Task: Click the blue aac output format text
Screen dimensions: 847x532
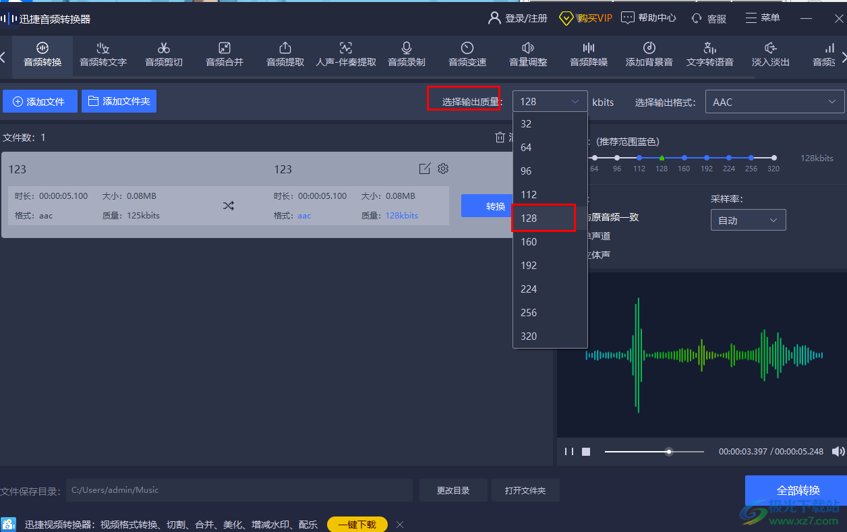Action: click(x=304, y=216)
